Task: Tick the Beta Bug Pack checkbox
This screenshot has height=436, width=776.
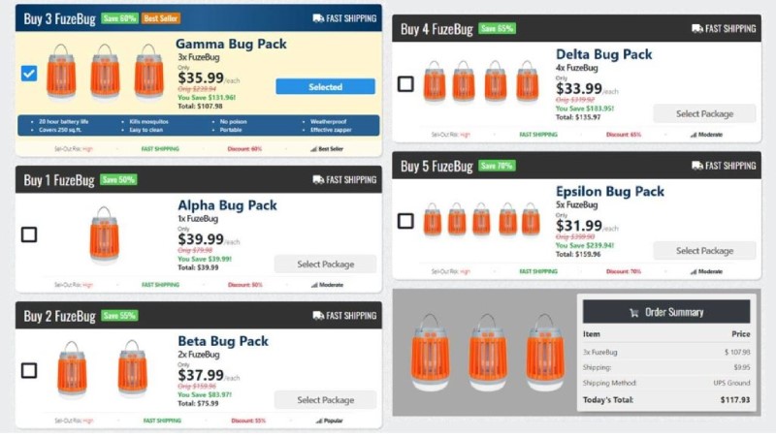Action: 29,370
